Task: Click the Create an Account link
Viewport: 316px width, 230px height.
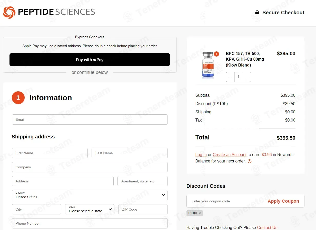Action: tap(230, 155)
